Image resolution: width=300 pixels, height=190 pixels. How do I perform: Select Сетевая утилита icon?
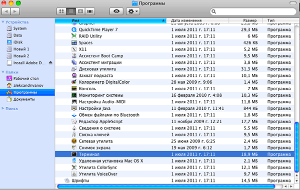click(x=74, y=141)
